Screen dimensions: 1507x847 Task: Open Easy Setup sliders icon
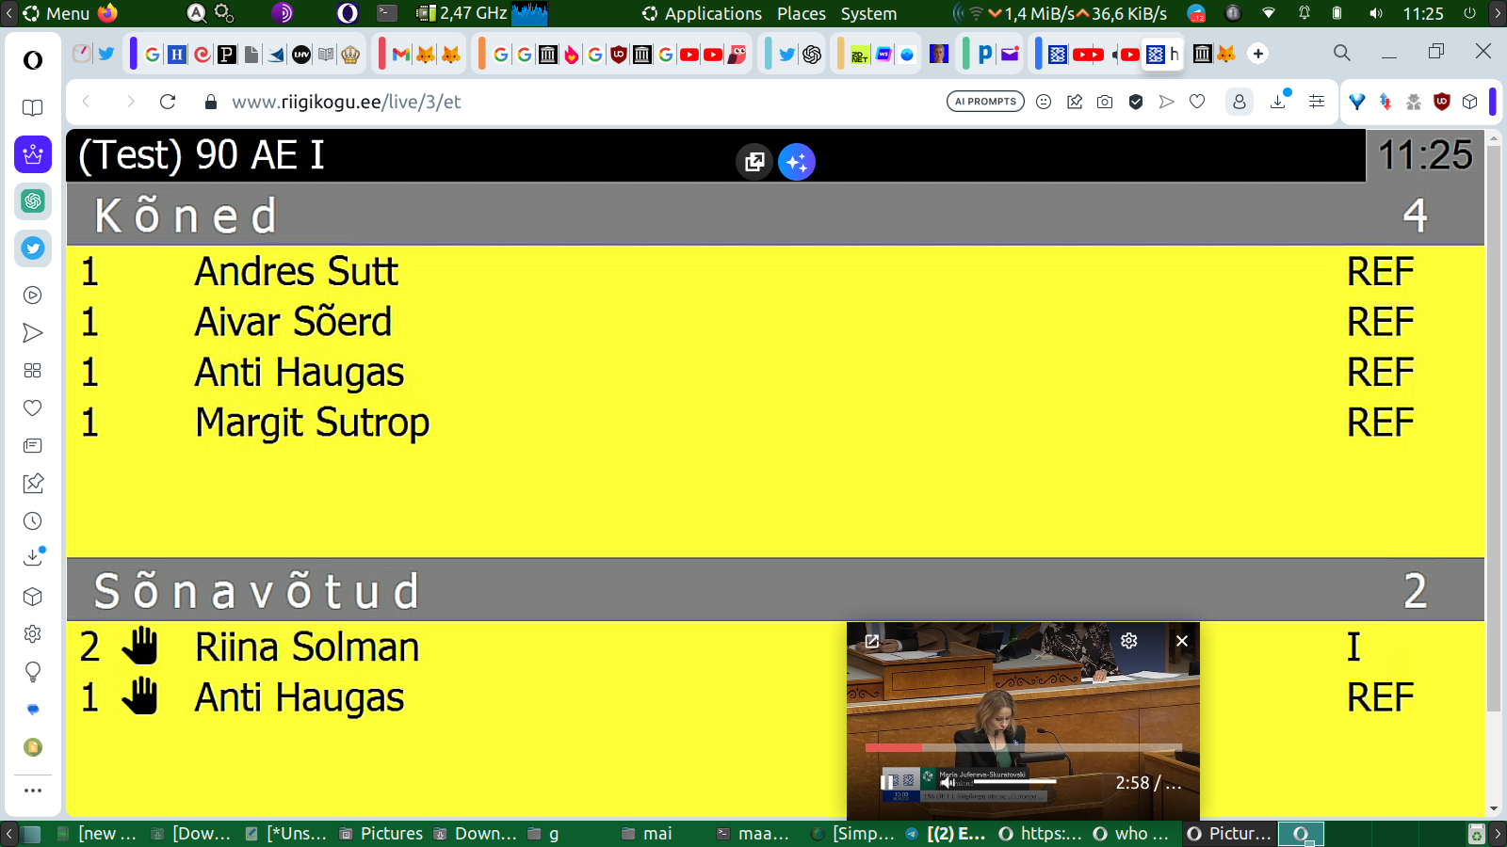click(x=1317, y=102)
